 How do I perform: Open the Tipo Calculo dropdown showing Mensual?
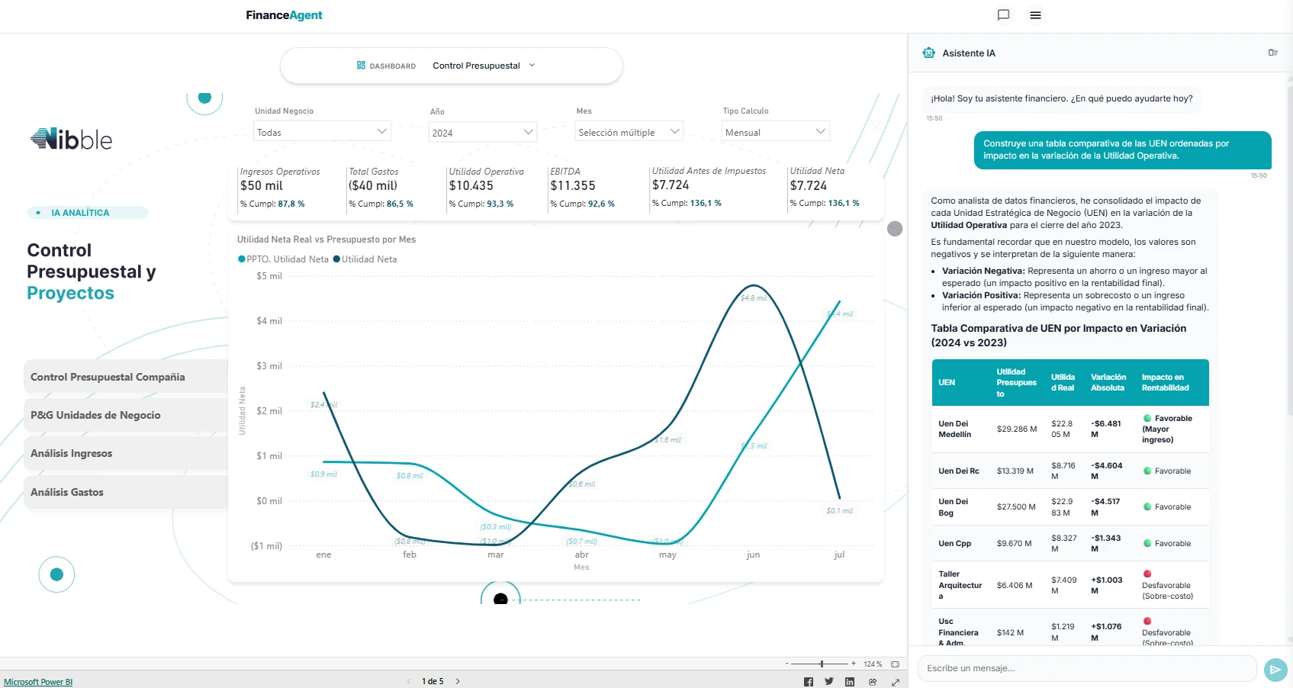(776, 132)
